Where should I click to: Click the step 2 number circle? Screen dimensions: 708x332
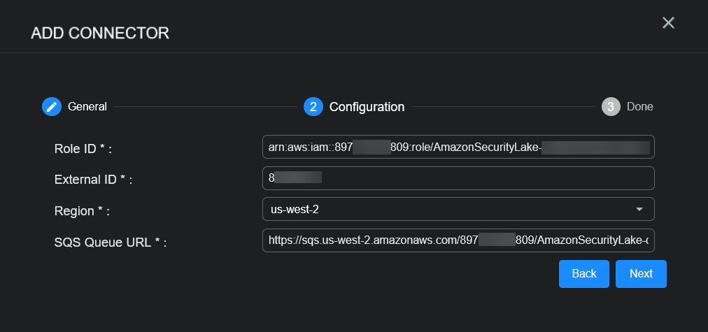point(313,107)
